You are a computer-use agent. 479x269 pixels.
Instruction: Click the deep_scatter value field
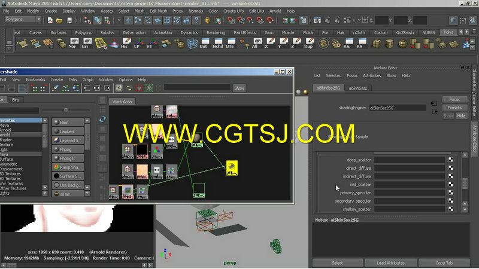pos(410,160)
